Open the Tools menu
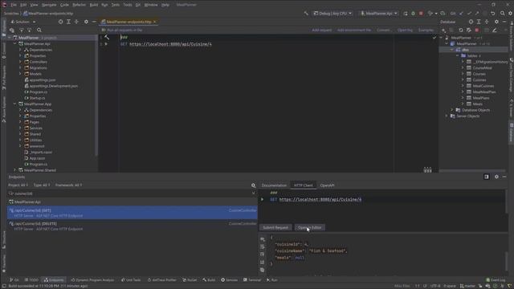 (x=128, y=5)
